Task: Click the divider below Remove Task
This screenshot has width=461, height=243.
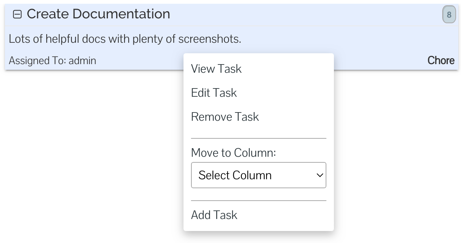Action: pos(259,138)
